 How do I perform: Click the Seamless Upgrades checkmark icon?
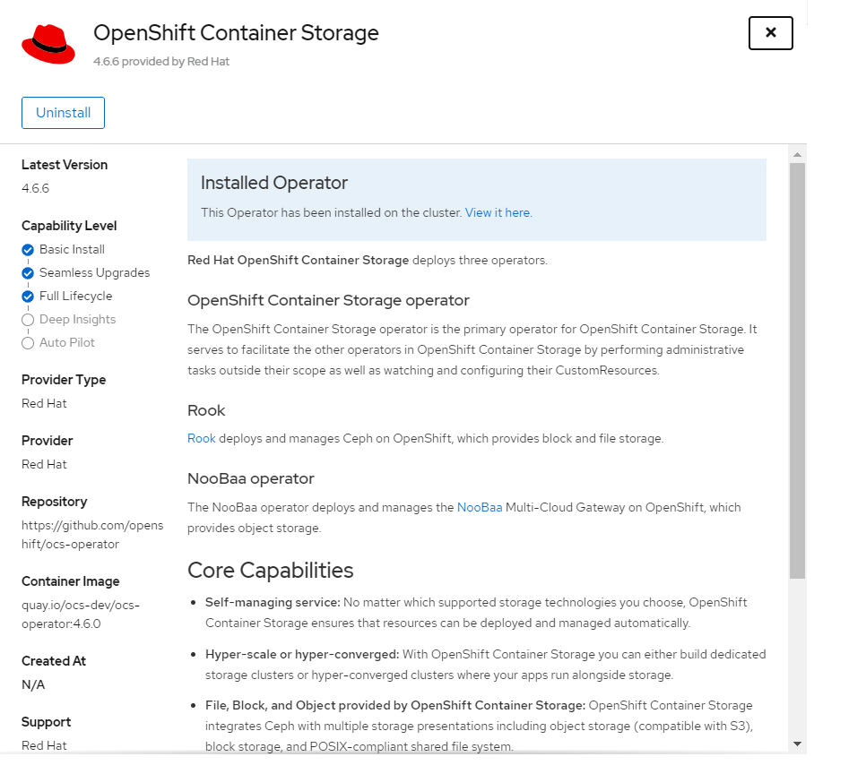[28, 273]
